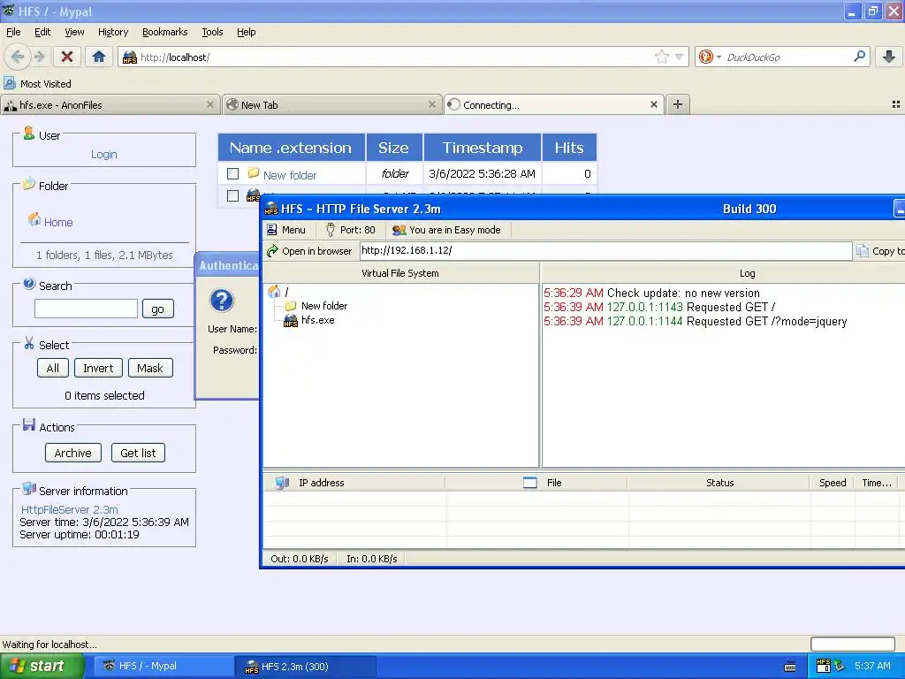Open a new tab with the plus button
905x679 pixels.
678,104
